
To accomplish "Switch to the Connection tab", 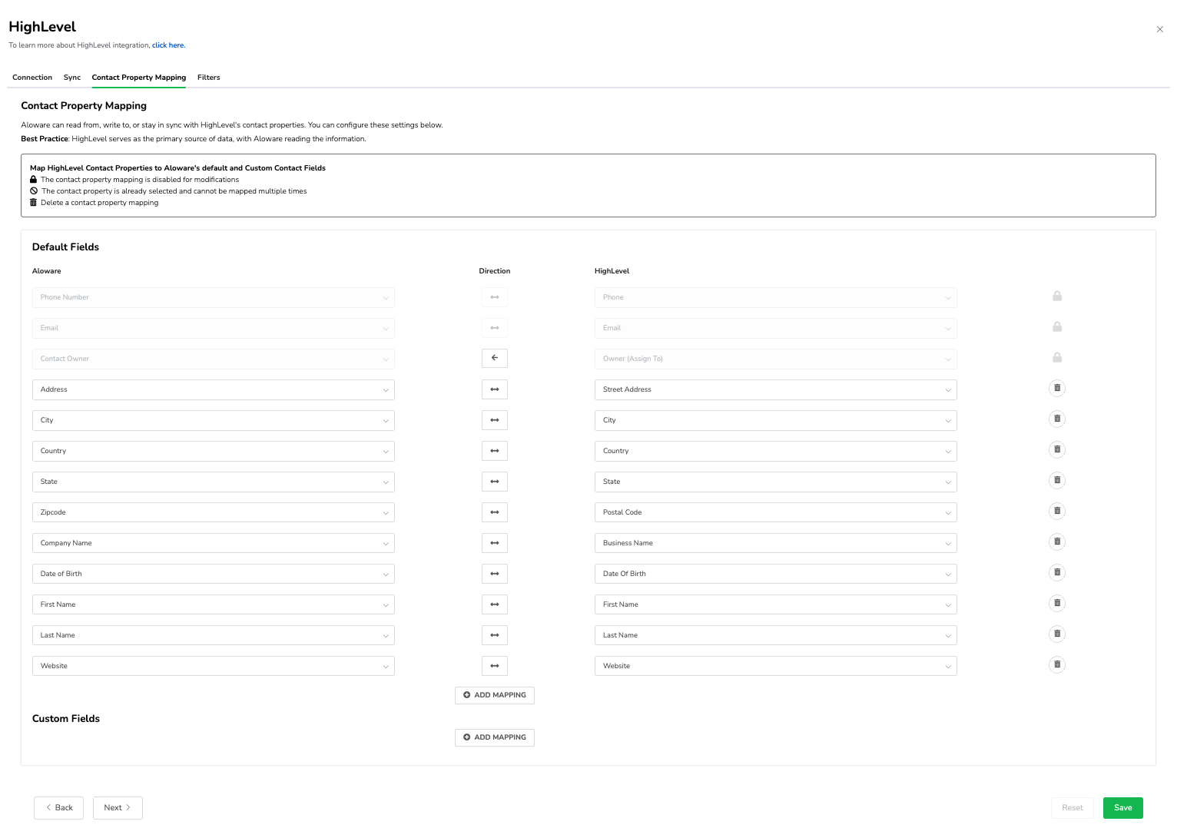I will click(x=32, y=78).
